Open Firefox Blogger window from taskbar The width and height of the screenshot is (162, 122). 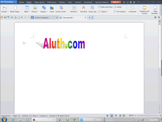click(44, 120)
